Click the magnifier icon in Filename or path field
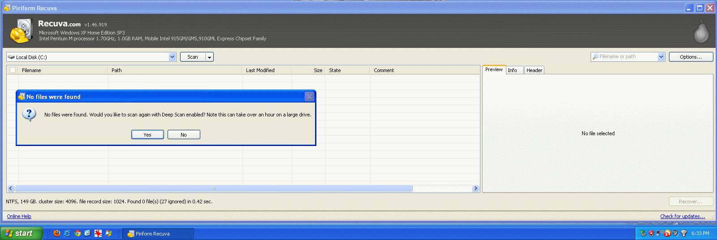 tap(596, 56)
